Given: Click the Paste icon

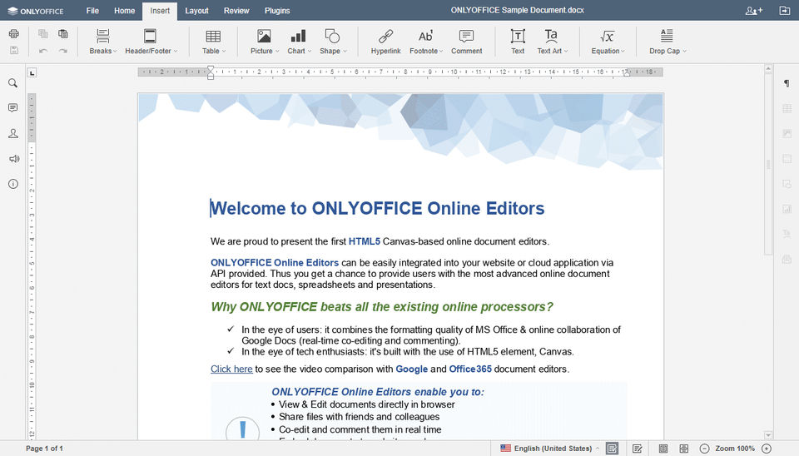Looking at the screenshot, I should [x=63, y=33].
